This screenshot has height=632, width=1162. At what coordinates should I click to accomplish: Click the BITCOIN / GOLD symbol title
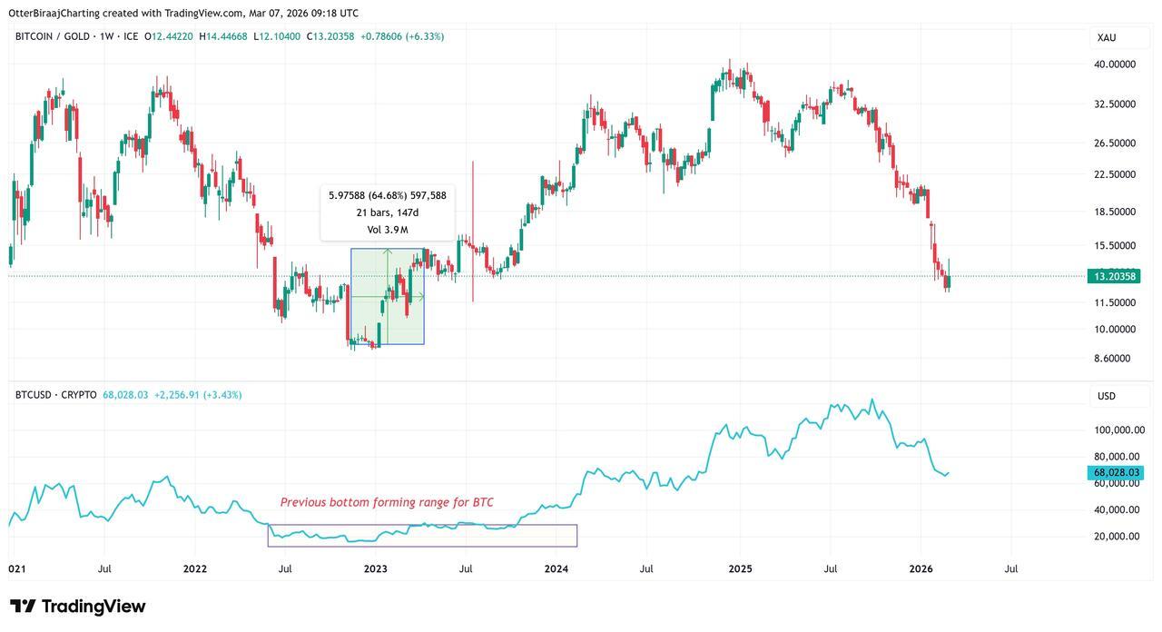coord(51,36)
